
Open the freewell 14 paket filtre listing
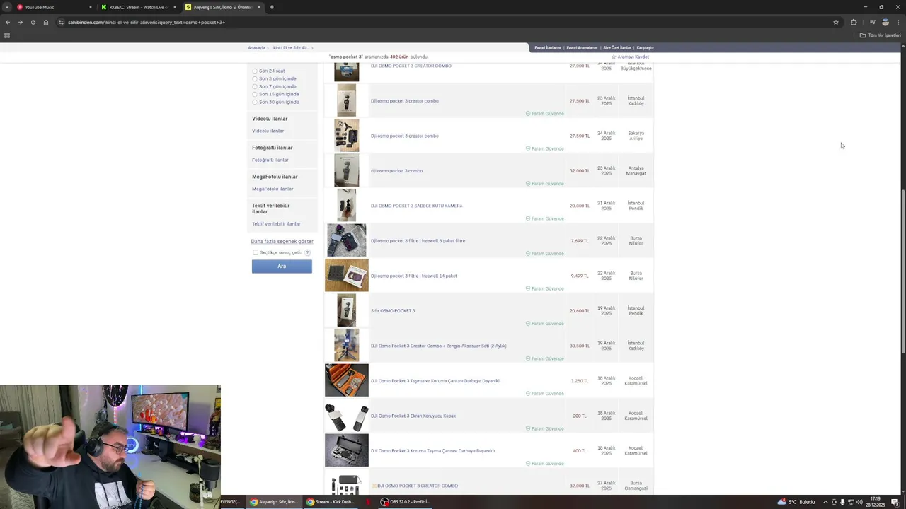pyautogui.click(x=413, y=276)
